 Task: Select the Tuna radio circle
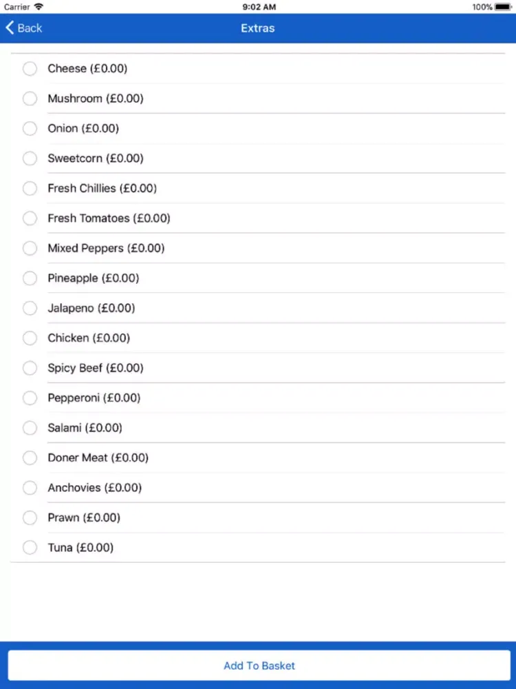[30, 548]
